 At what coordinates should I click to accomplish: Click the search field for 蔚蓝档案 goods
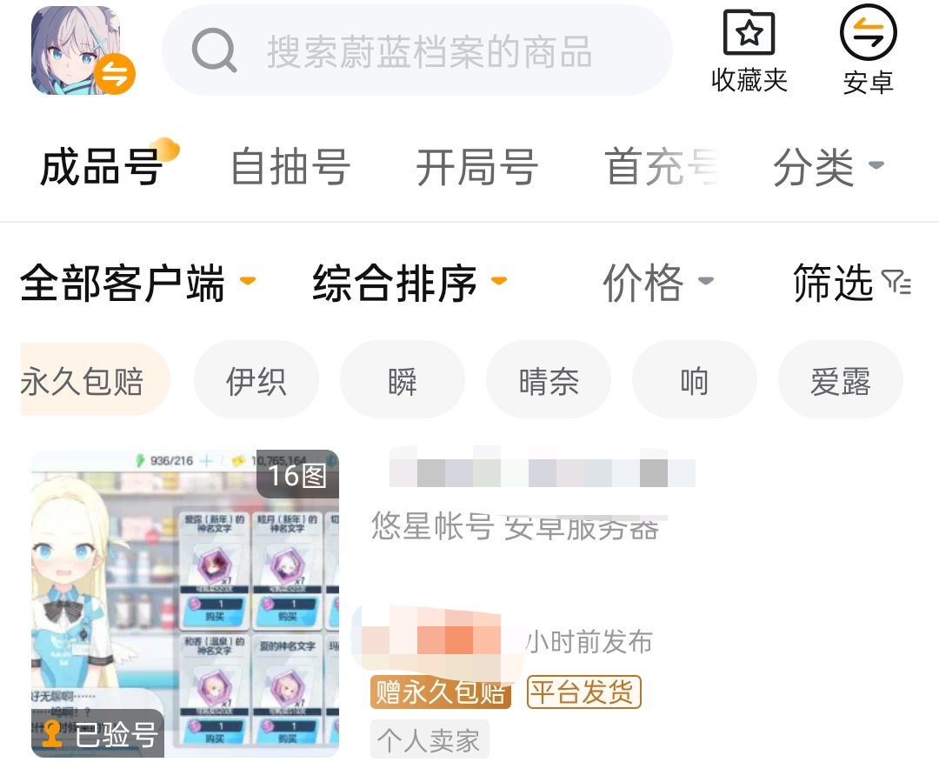(417, 50)
